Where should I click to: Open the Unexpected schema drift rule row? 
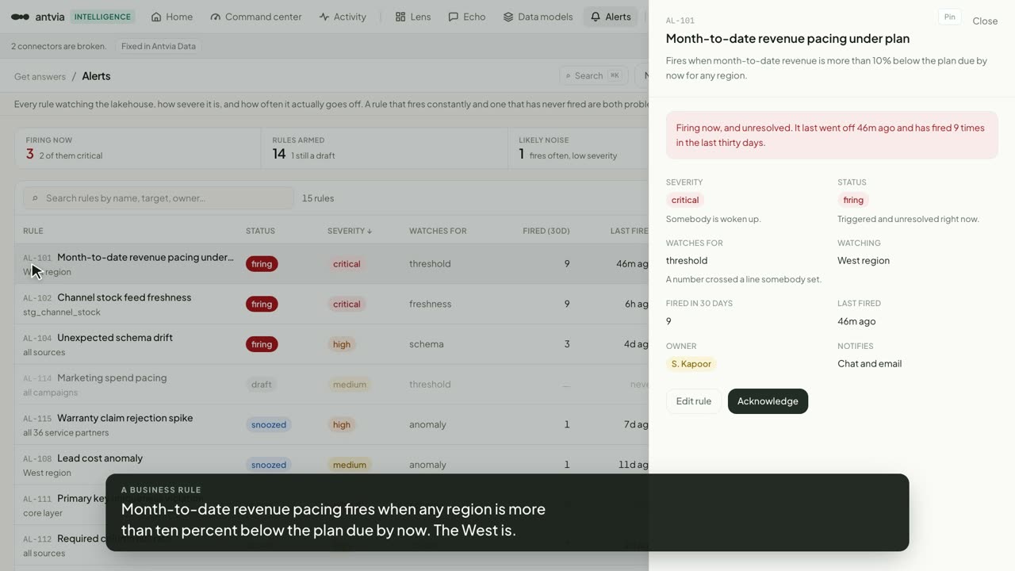point(331,344)
